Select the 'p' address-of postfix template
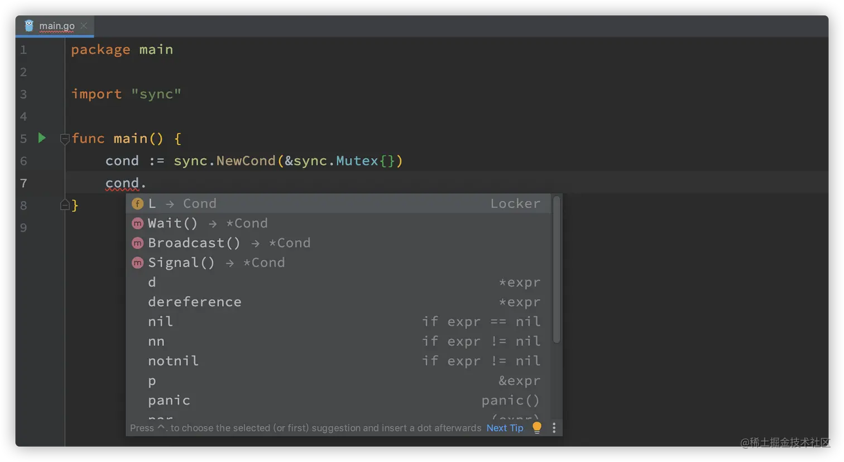 tap(338, 380)
